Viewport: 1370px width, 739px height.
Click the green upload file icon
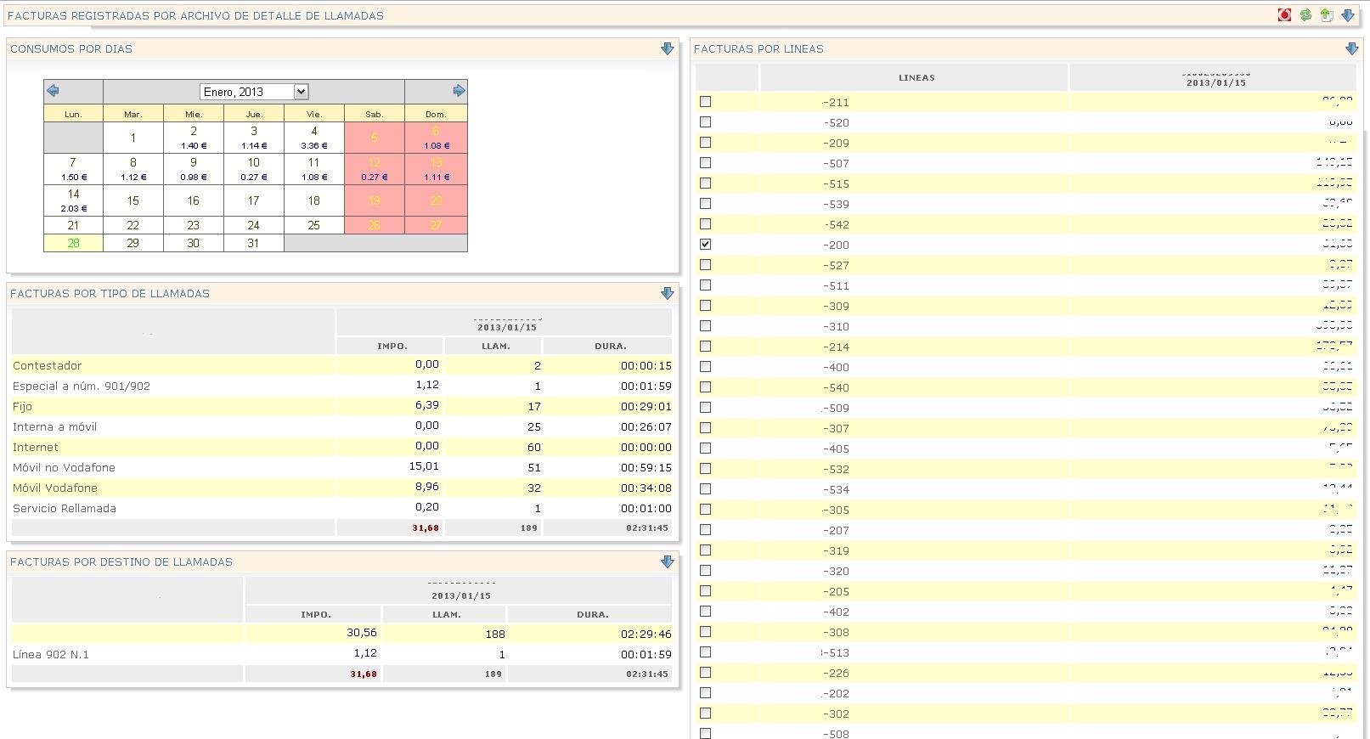pos(1326,15)
